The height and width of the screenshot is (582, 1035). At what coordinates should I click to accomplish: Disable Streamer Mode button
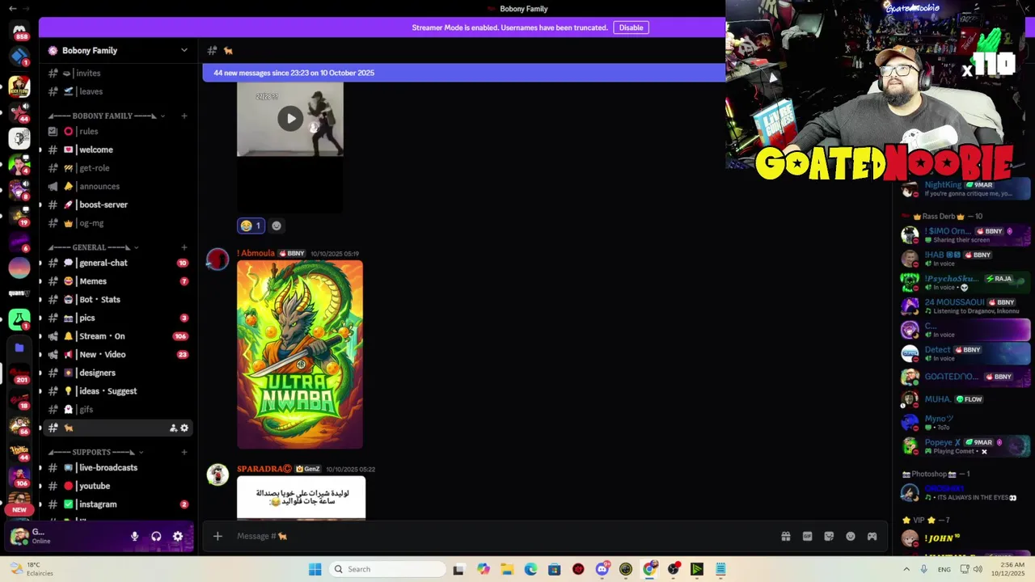[631, 27]
